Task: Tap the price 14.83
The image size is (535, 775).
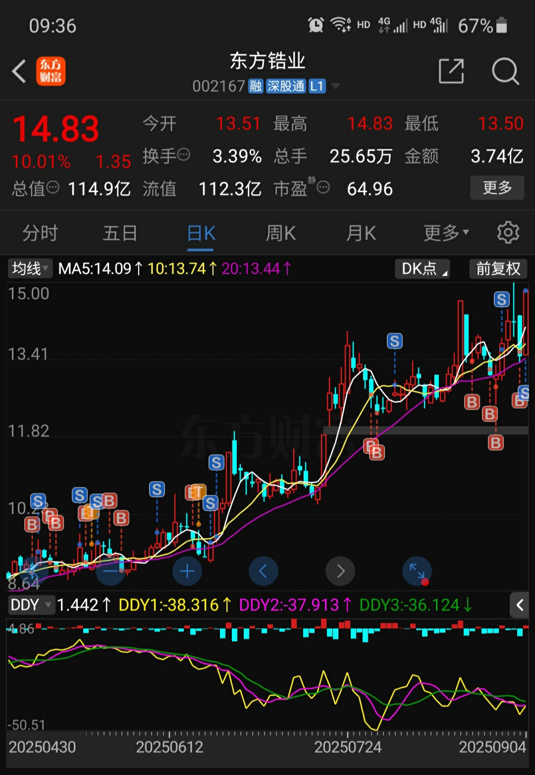Action: click(x=55, y=129)
